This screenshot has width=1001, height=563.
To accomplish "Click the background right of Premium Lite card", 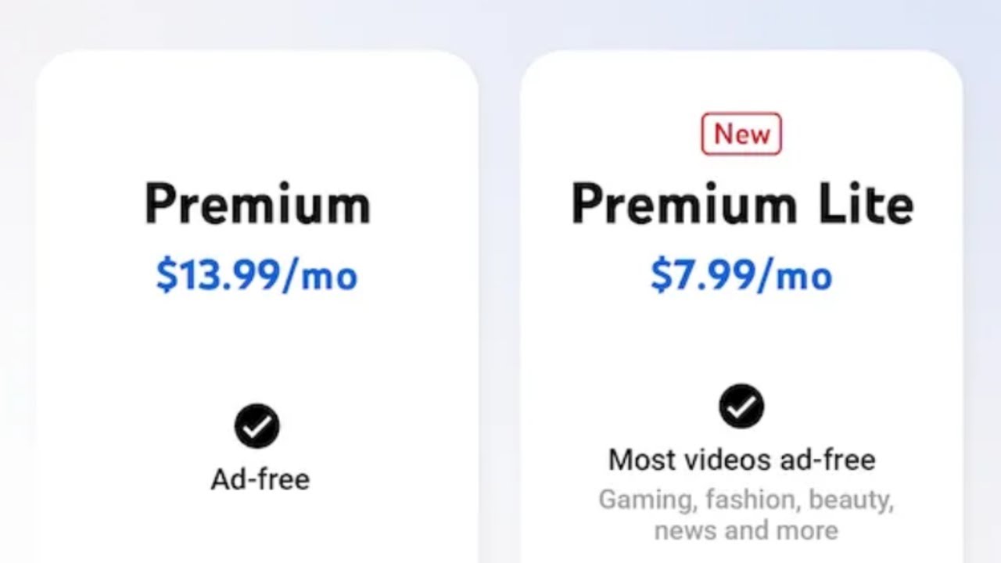I will point(982,313).
